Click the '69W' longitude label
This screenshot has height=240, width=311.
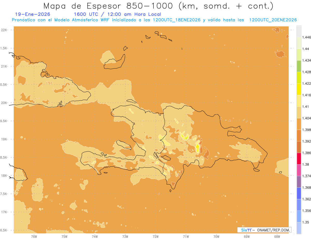[x=247, y=236]
